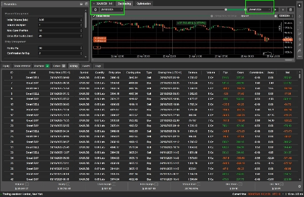Open the backtest end date dropdown
Image resolution: width=304 pixels, height=197 pixels.
(x=259, y=10)
